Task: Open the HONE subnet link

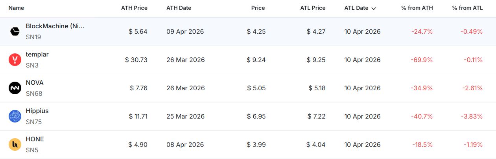Action: click(x=35, y=139)
